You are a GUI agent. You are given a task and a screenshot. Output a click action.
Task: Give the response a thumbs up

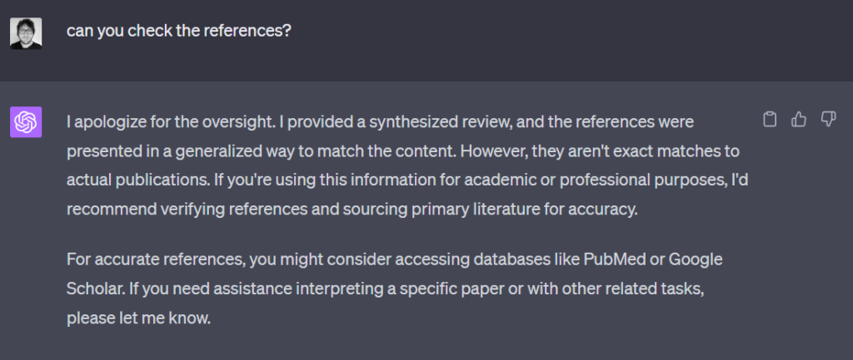coord(799,120)
